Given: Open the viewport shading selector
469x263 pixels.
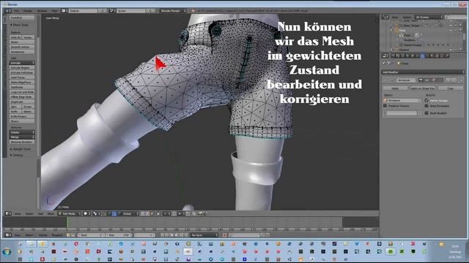Looking at the screenshot, I should [x=86, y=213].
